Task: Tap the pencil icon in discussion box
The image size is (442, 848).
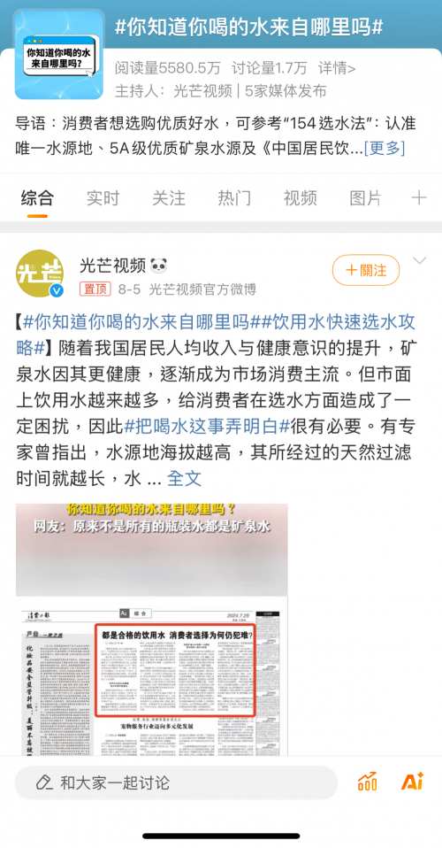Action: (x=44, y=782)
